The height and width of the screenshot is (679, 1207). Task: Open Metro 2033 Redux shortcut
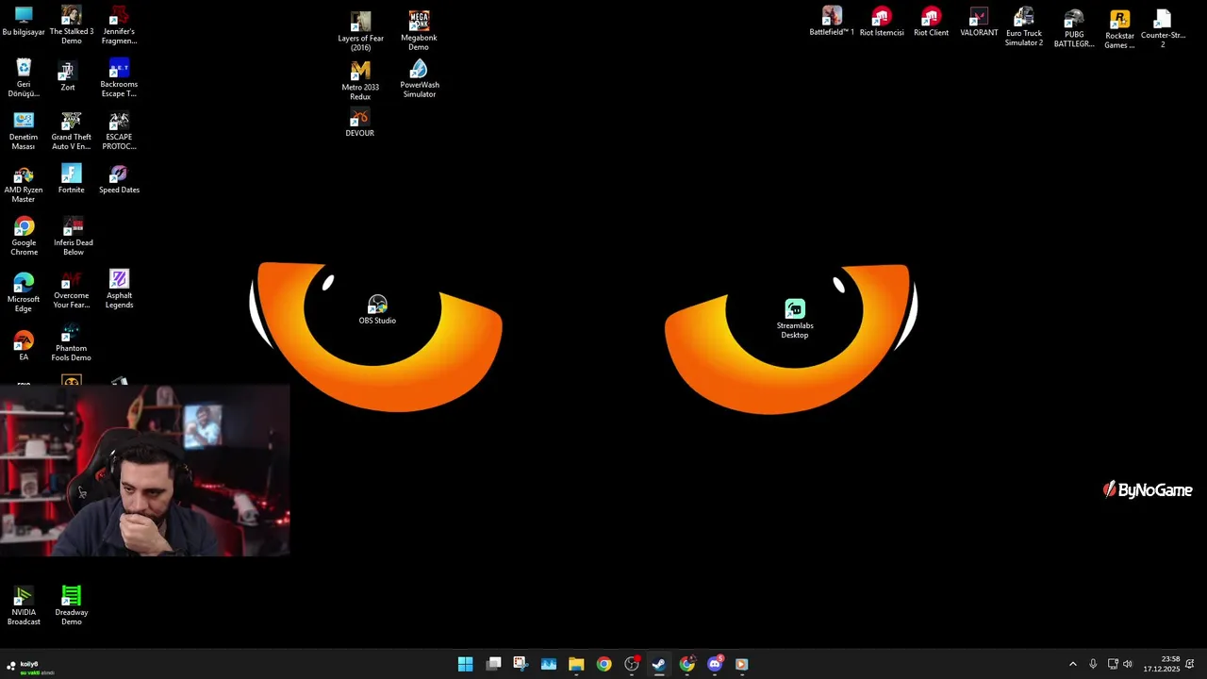pos(360,81)
